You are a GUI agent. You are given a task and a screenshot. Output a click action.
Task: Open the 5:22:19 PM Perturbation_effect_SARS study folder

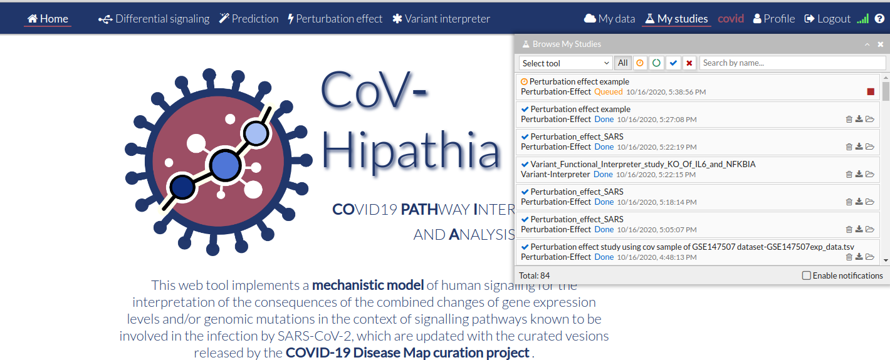(869, 147)
